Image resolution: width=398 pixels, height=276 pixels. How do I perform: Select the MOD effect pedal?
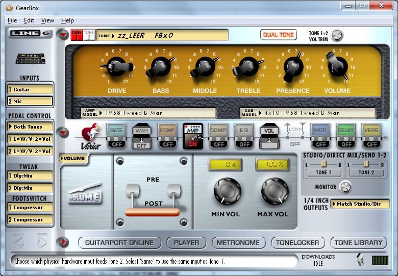(320, 136)
